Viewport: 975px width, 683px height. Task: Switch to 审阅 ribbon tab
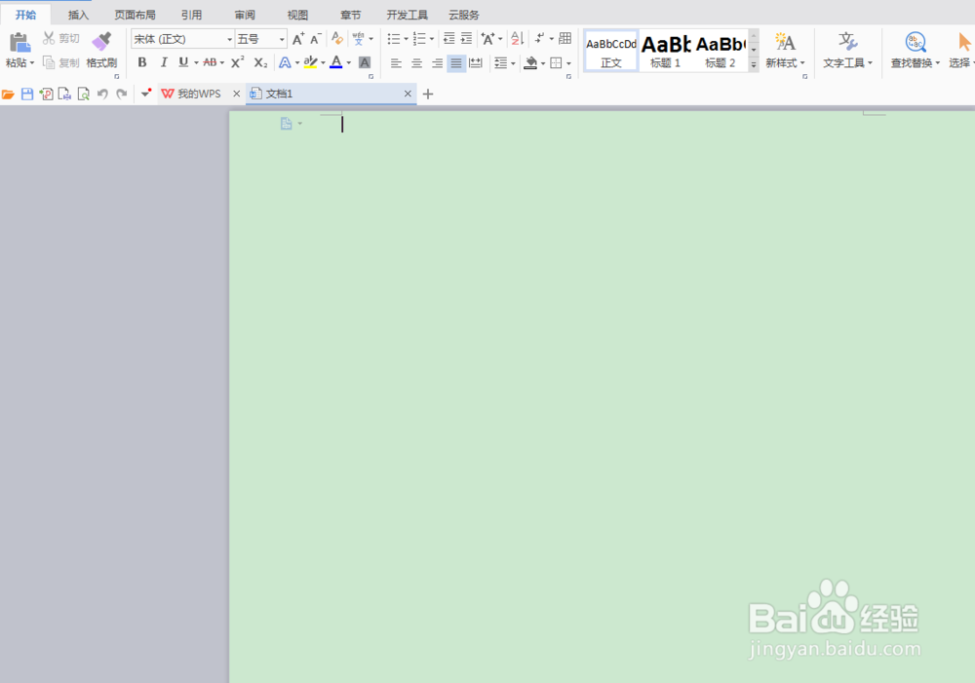245,15
